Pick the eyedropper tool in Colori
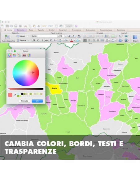140x180 pixels. [x=15, y=95]
